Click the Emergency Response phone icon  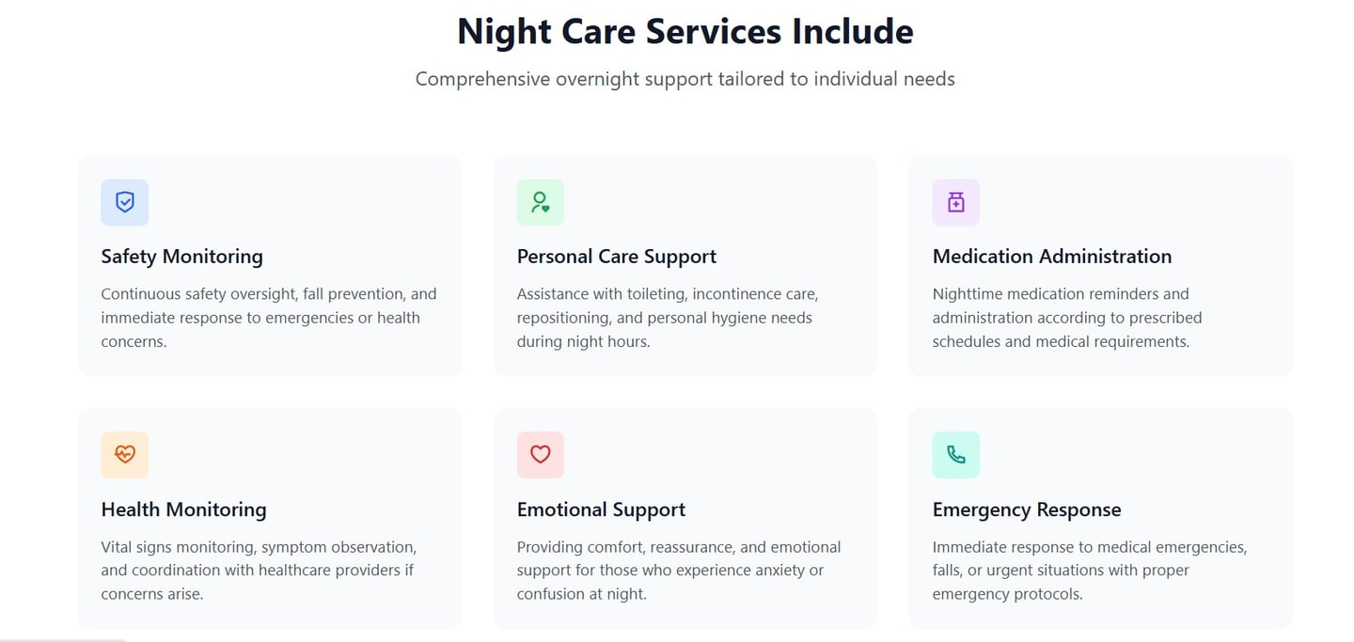point(955,455)
